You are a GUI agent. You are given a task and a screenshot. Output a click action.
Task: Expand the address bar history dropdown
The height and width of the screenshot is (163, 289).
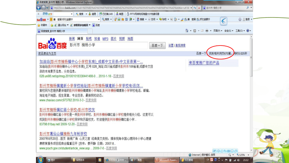[191, 8]
